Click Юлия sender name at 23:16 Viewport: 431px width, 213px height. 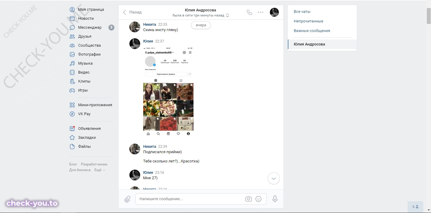click(148, 173)
